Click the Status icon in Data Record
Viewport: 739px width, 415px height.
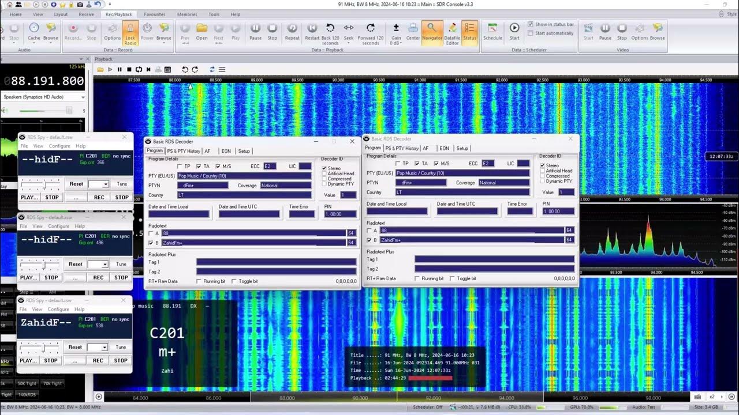tap(470, 33)
